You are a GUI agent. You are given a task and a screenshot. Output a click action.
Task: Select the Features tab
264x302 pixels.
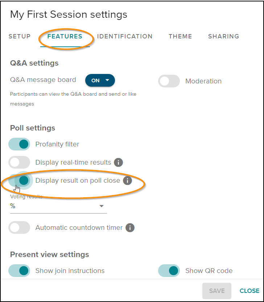pyautogui.click(x=65, y=36)
